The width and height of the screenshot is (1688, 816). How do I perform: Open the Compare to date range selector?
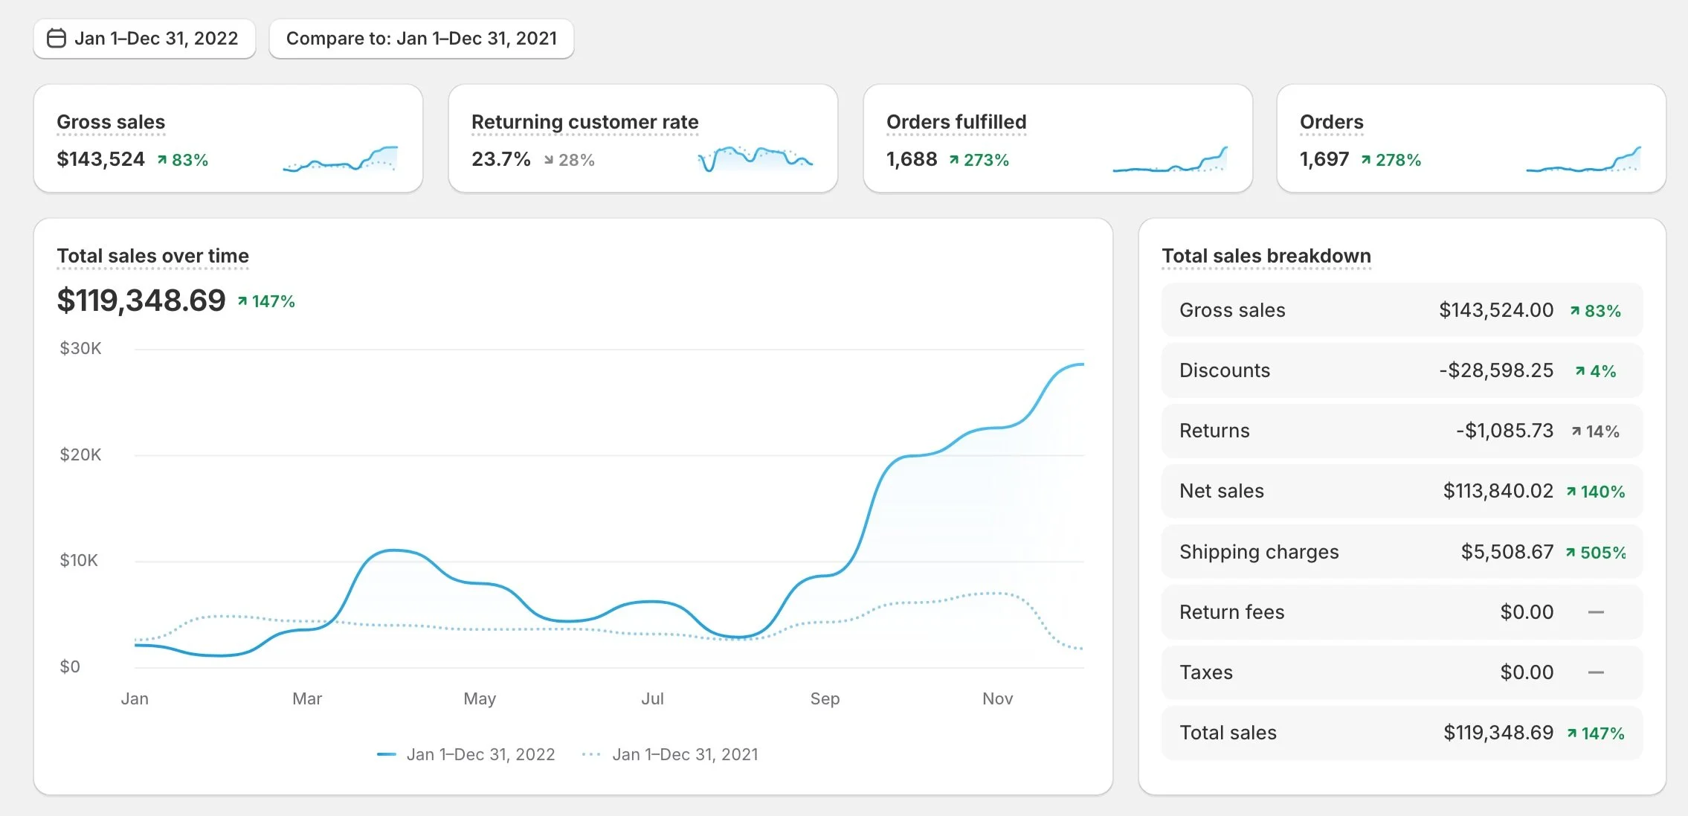(421, 39)
